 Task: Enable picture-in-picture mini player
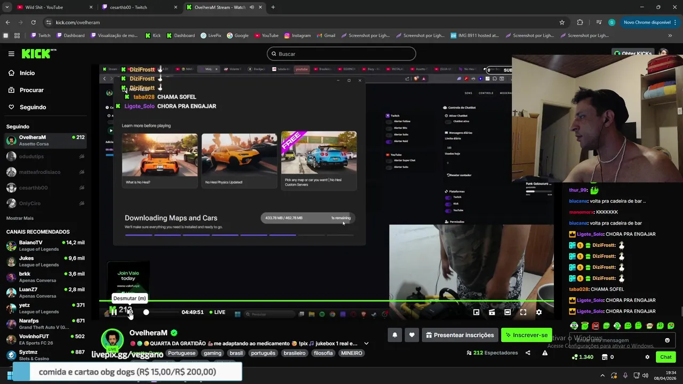click(x=476, y=313)
